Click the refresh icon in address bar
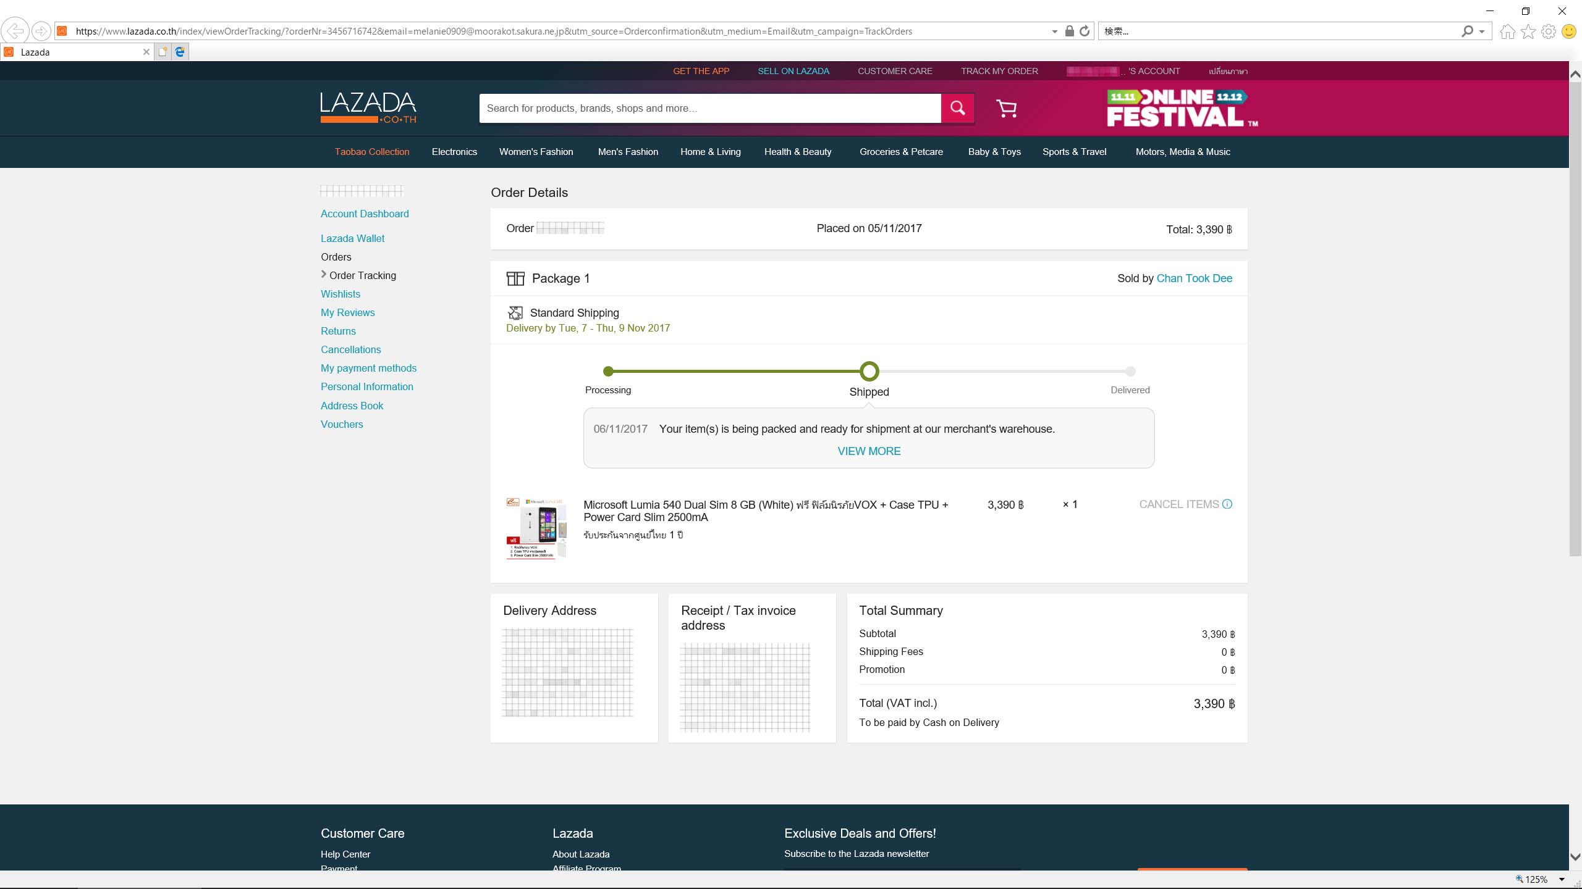 [x=1085, y=31]
